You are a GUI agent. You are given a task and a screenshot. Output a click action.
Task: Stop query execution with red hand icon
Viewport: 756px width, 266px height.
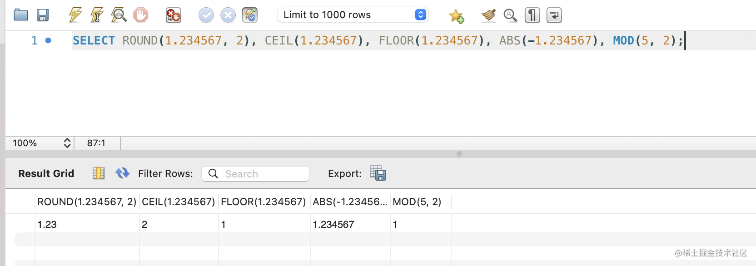click(x=141, y=15)
